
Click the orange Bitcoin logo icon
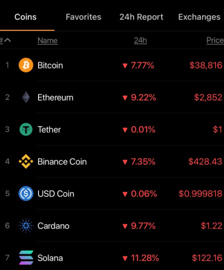click(26, 65)
